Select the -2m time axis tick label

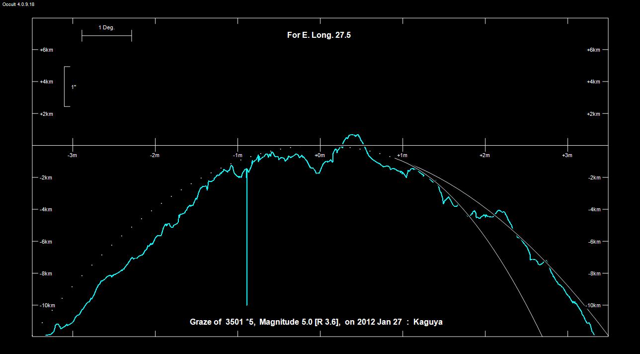(155, 155)
